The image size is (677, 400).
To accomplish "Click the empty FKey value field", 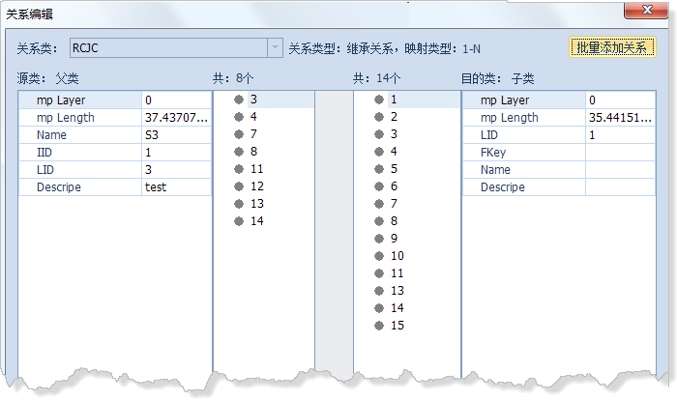I will (x=619, y=153).
